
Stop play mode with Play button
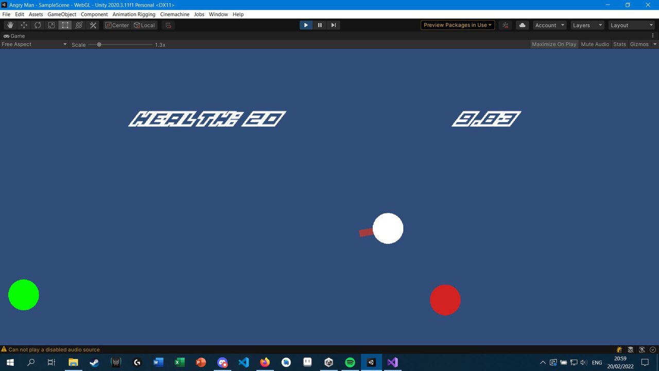[306, 25]
